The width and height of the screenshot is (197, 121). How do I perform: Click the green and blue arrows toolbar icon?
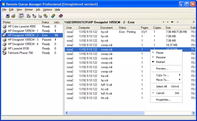tap(53, 16)
